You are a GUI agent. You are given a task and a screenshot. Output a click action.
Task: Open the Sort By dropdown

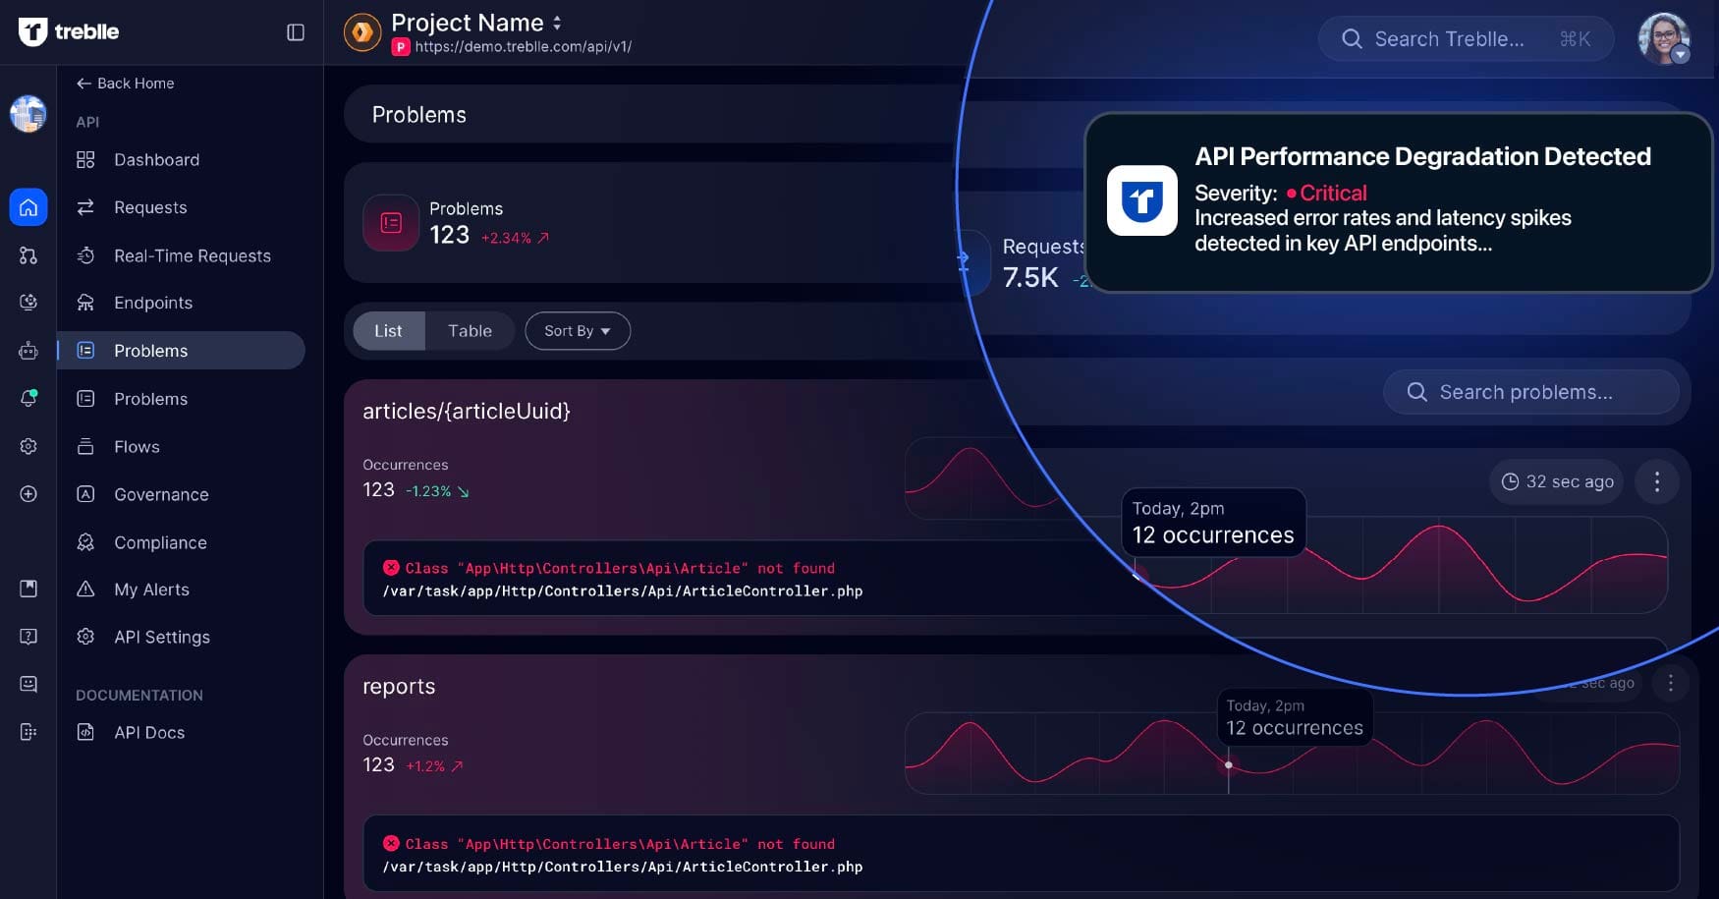coord(578,331)
